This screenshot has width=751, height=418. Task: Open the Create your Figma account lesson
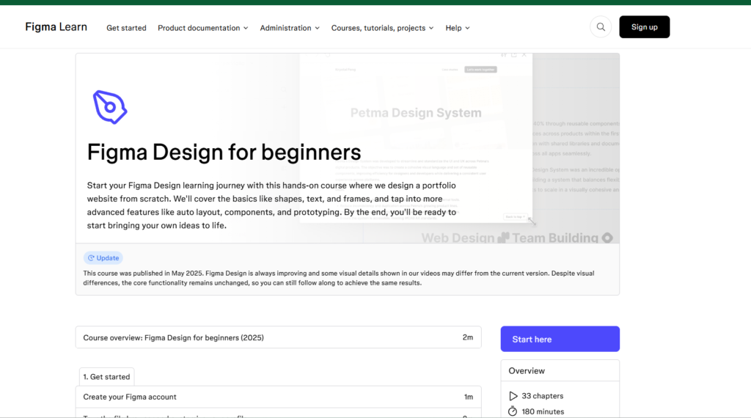click(x=278, y=397)
